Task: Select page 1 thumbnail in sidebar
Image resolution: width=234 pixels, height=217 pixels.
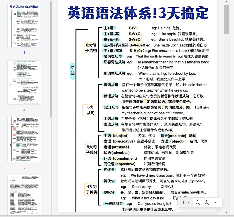Action: (x=24, y=26)
